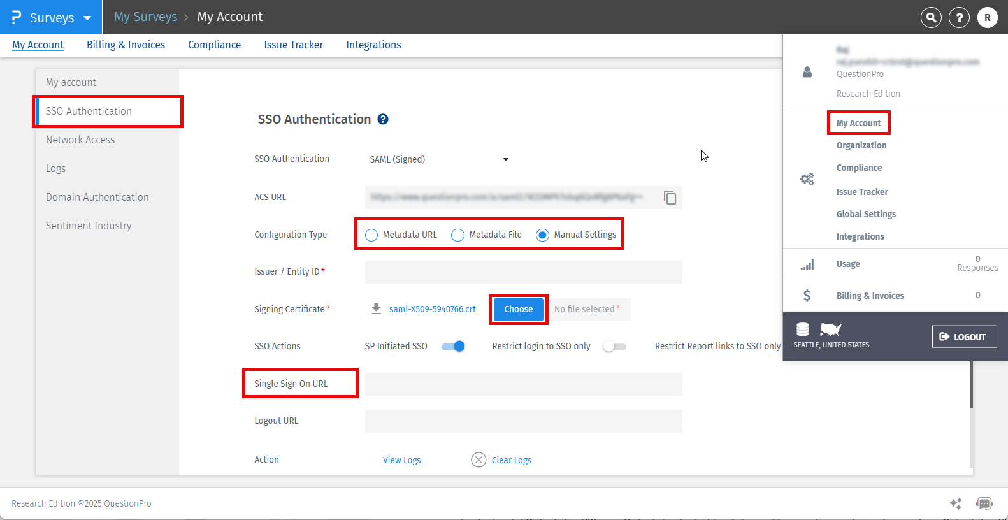Open the help question mark icon in header

point(959,18)
